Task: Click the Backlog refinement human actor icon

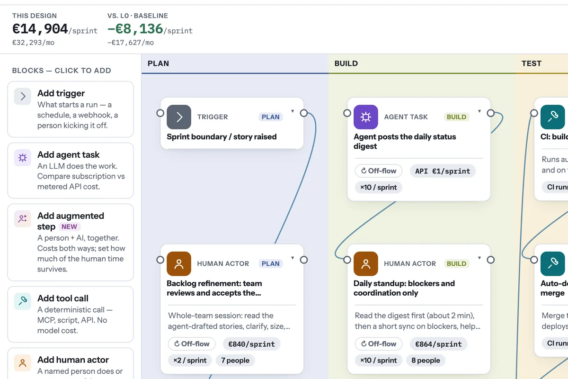Action: click(x=179, y=264)
